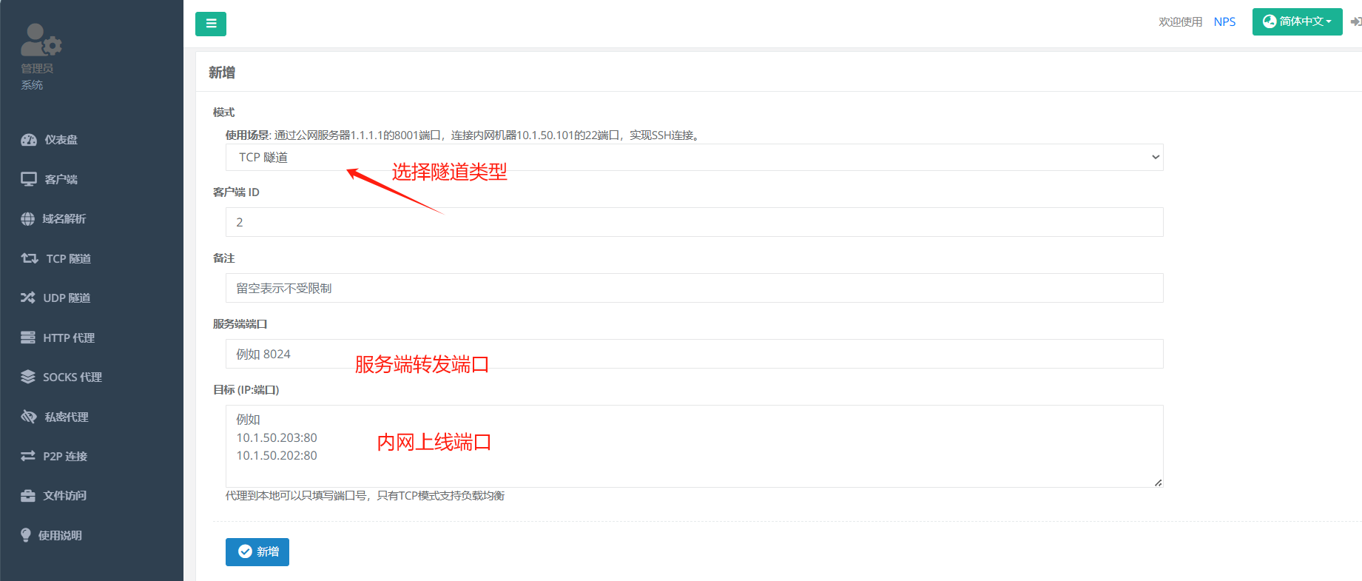Click the domain resolution globe icon
Image resolution: width=1362 pixels, height=581 pixels.
pos(28,219)
